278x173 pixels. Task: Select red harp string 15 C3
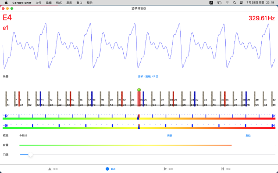click(70, 99)
